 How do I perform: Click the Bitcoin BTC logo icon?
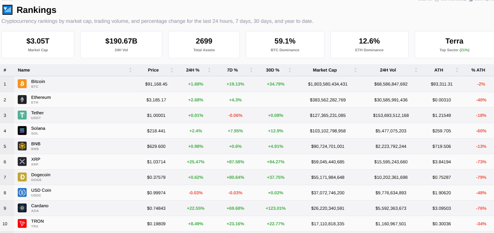(22, 84)
